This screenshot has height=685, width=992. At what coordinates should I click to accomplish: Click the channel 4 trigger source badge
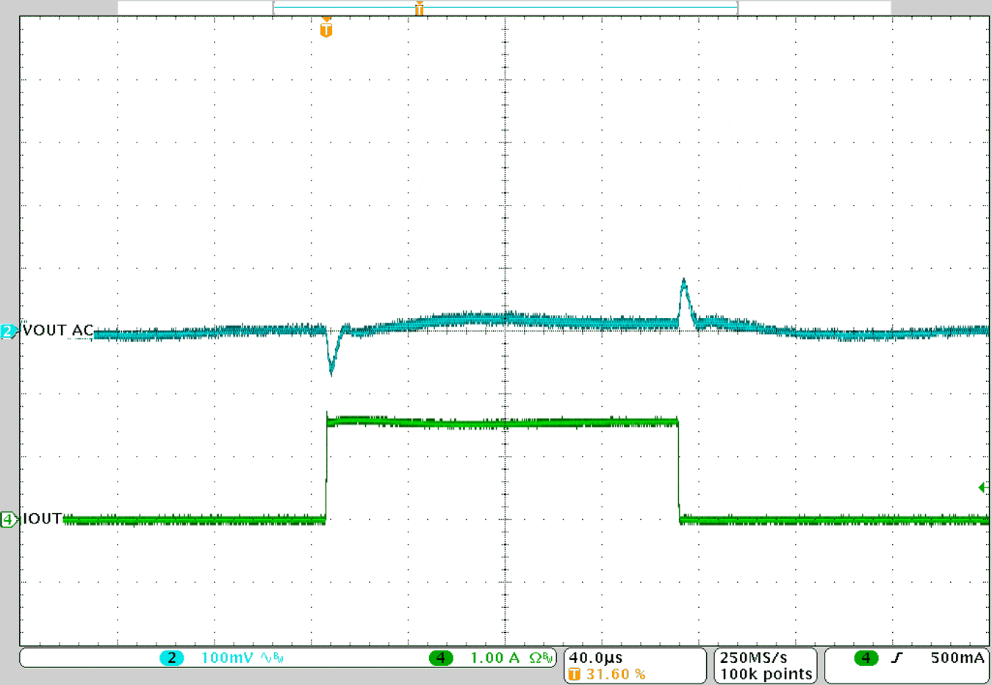click(866, 658)
